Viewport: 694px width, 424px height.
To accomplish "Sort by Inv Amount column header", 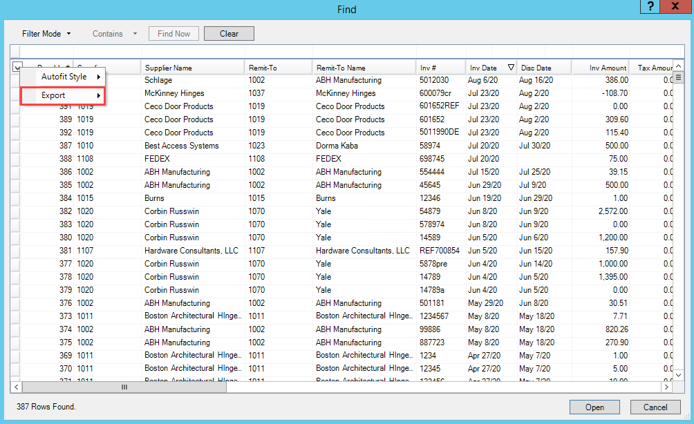I will point(601,68).
